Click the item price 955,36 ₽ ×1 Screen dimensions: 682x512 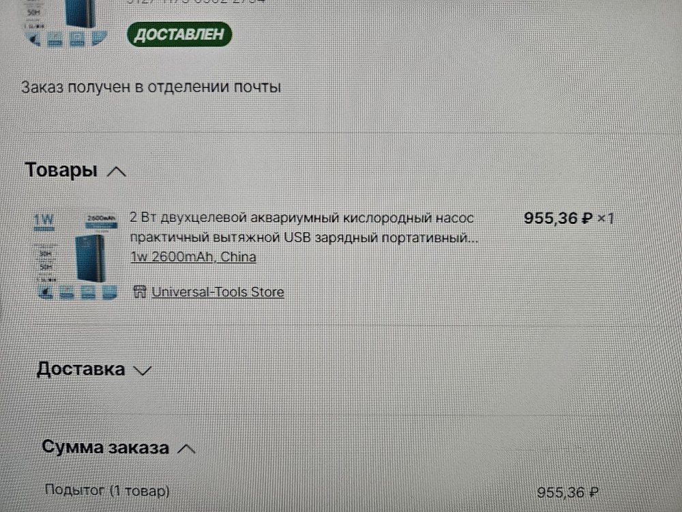[x=569, y=218]
